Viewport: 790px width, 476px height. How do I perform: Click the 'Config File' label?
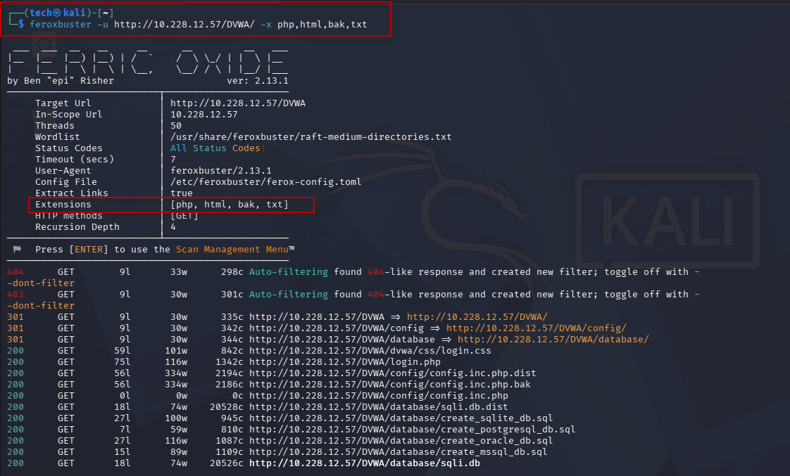point(66,181)
